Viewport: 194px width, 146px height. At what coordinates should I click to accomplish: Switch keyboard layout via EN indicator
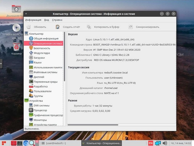[x=150, y=143]
